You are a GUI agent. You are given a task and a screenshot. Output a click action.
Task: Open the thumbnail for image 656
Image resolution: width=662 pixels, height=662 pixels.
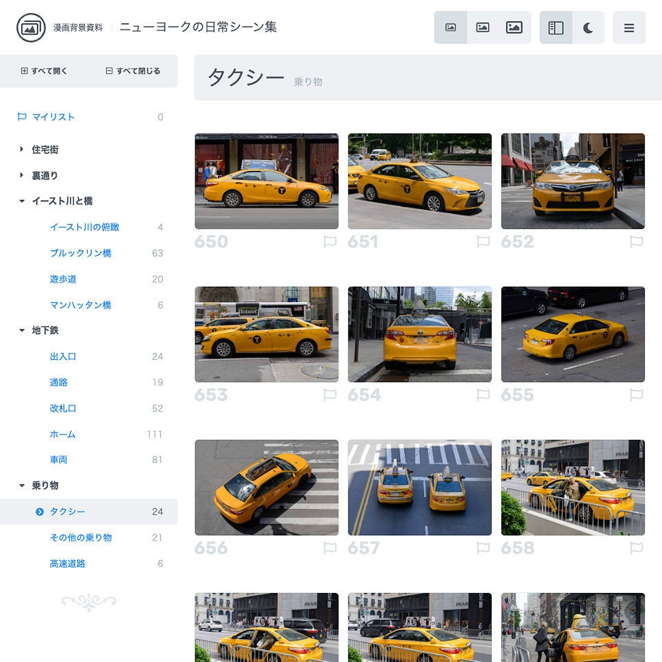pos(265,487)
